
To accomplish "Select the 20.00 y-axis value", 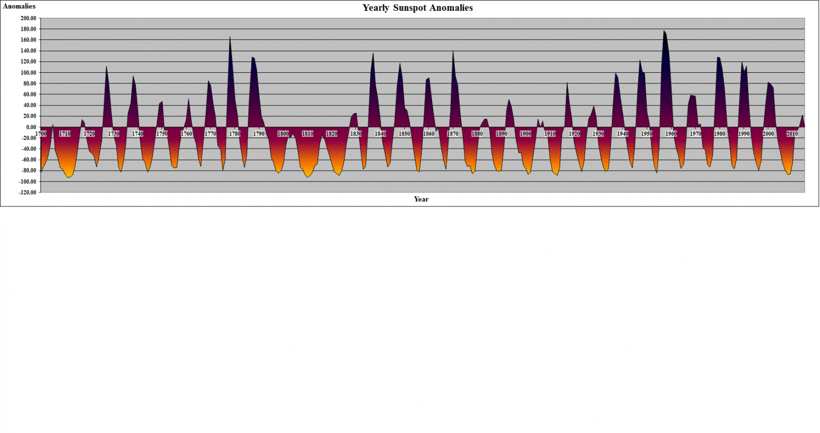I will point(30,116).
